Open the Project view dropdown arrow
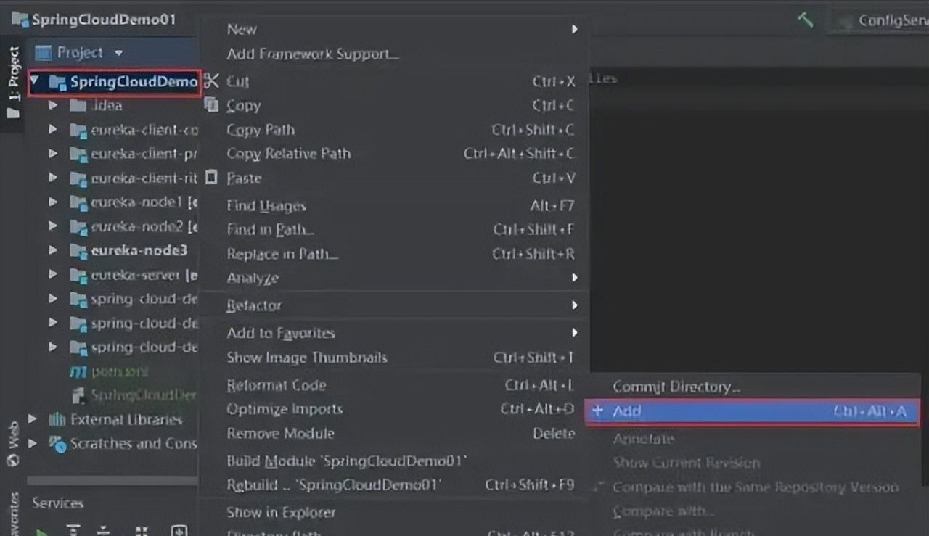This screenshot has height=536, width=929. coord(118,53)
